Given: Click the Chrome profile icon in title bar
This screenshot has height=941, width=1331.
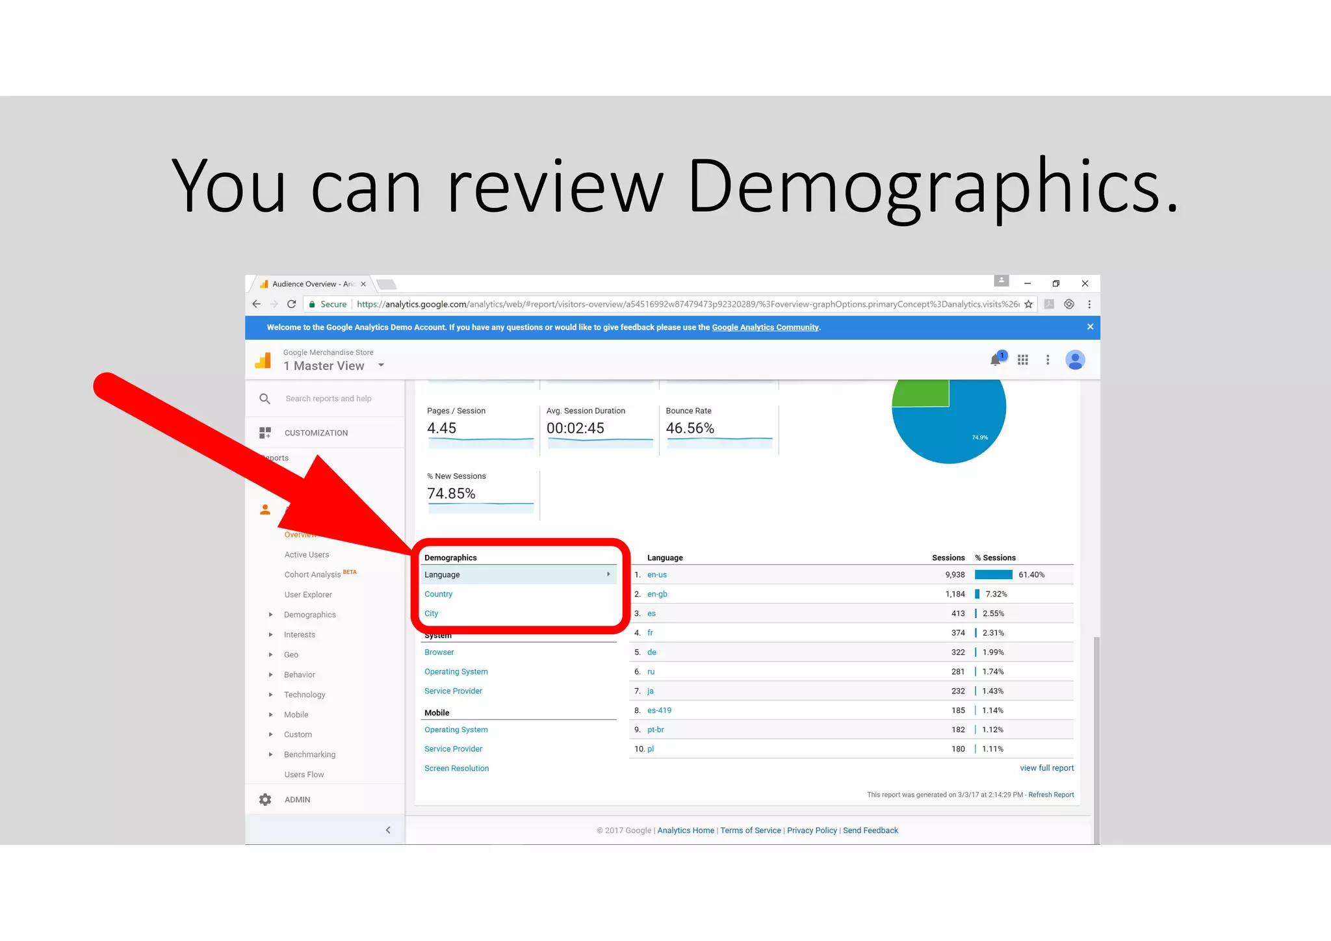Looking at the screenshot, I should coord(1001,281).
